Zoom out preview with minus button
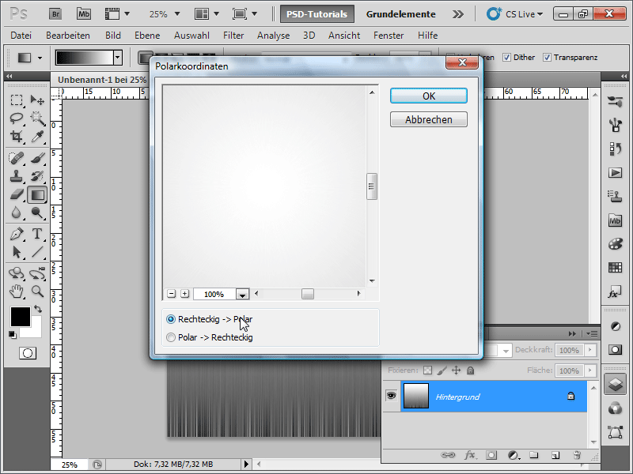Screen dimensions: 633x474 point(172,294)
